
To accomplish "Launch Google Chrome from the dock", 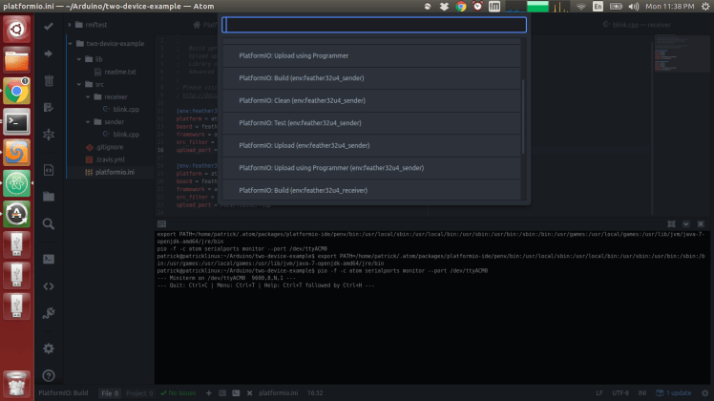I will (x=16, y=91).
